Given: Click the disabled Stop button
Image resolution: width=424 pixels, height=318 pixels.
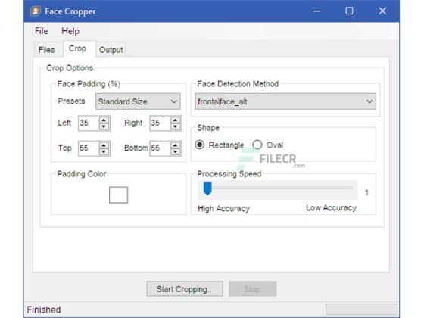Looking at the screenshot, I should (253, 289).
